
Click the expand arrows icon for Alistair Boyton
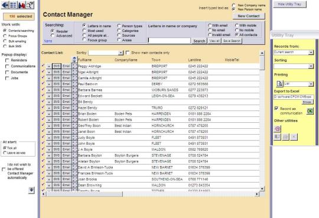[x=75, y=161]
